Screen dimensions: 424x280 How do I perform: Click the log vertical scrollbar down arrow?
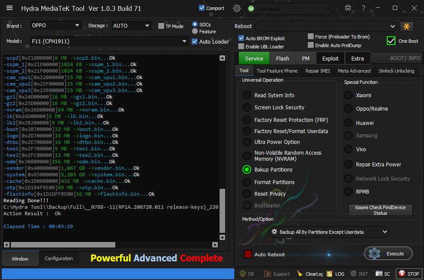coord(222,238)
